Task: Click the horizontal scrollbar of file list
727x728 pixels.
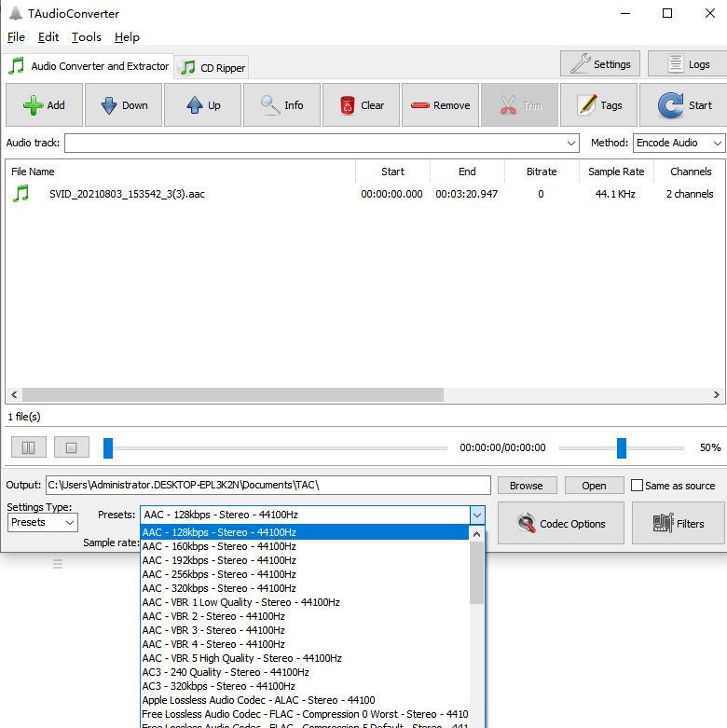Action: [233, 394]
